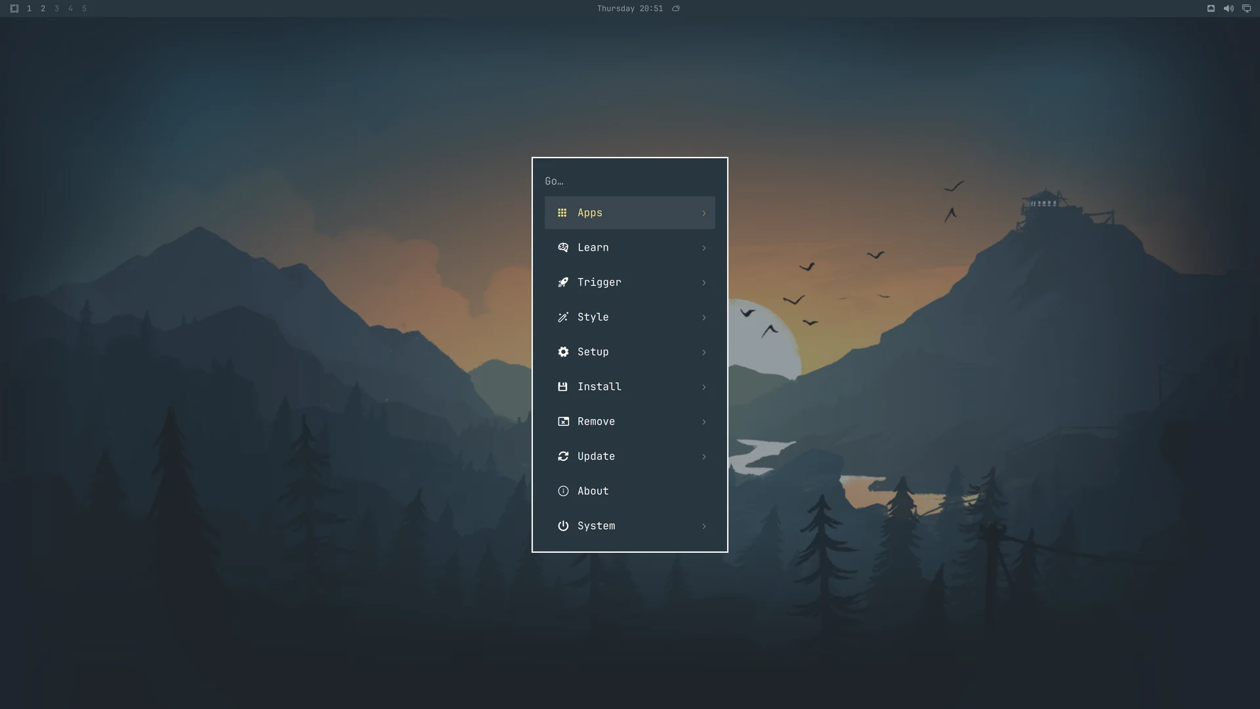Click the Style magic wand icon
This screenshot has width=1260, height=709.
tap(563, 317)
